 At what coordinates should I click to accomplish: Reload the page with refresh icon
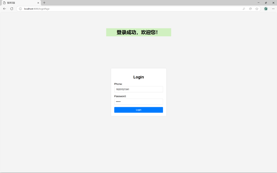tap(12, 9)
